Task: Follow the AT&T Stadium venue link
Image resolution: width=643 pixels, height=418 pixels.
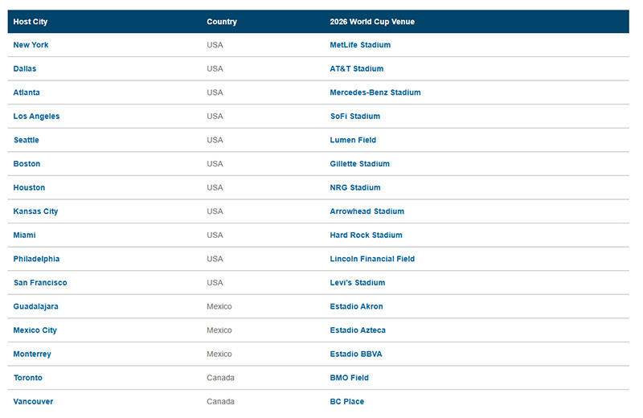Action: 357,68
